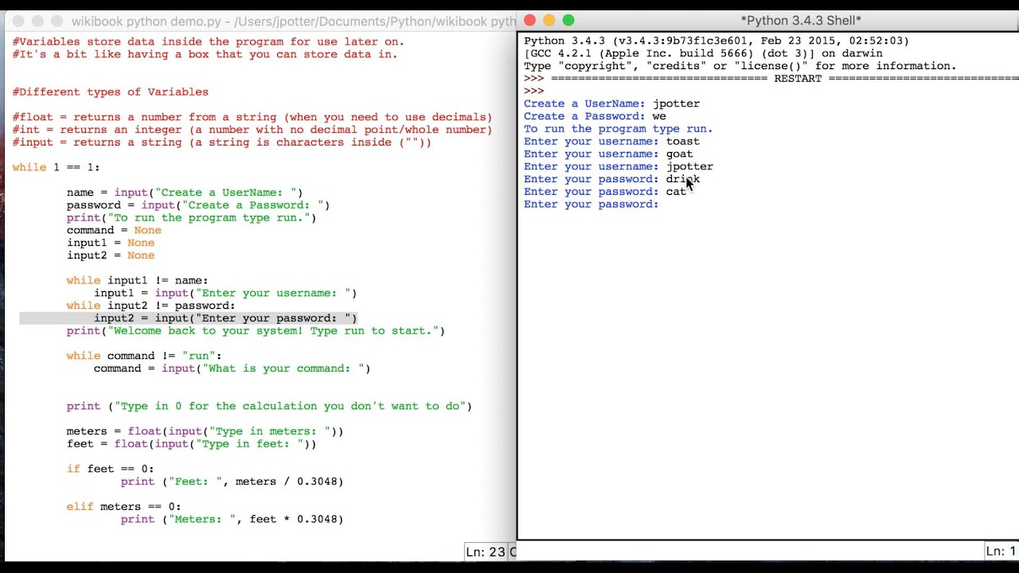The width and height of the screenshot is (1019, 573).
Task: Click the 'while command != "run":' line
Action: (x=144, y=356)
